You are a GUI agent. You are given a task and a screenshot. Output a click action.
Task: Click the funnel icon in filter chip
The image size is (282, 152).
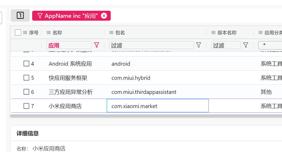click(40, 16)
